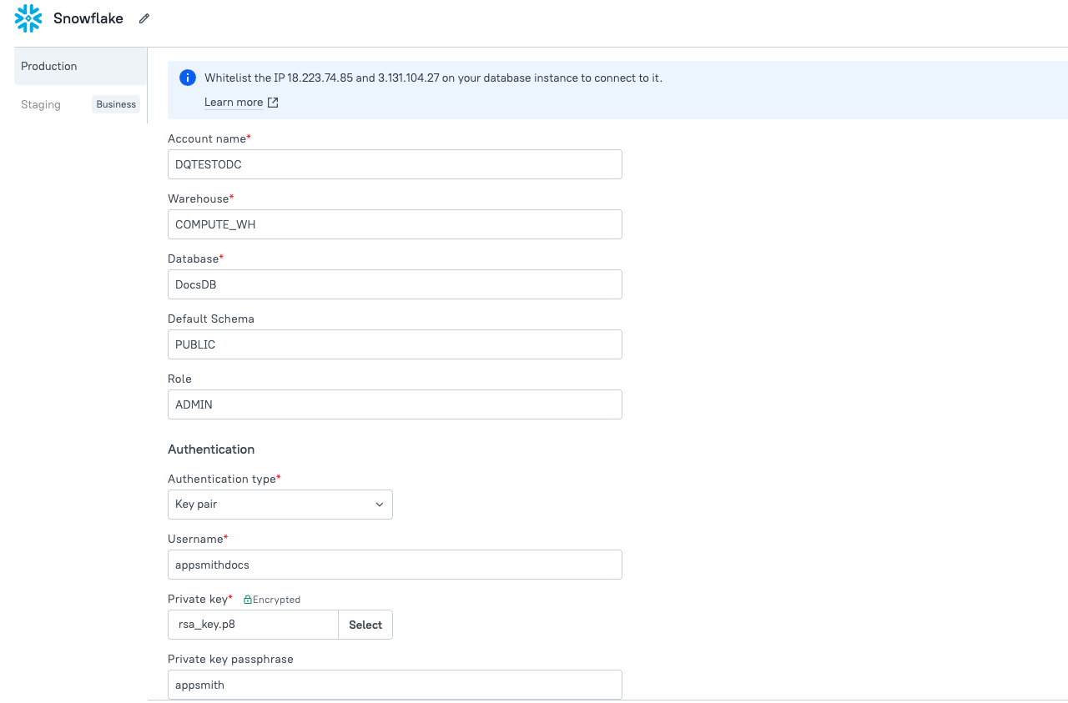Click the Snowflake datasource logo
The height and width of the screenshot is (703, 1068).
tap(27, 18)
